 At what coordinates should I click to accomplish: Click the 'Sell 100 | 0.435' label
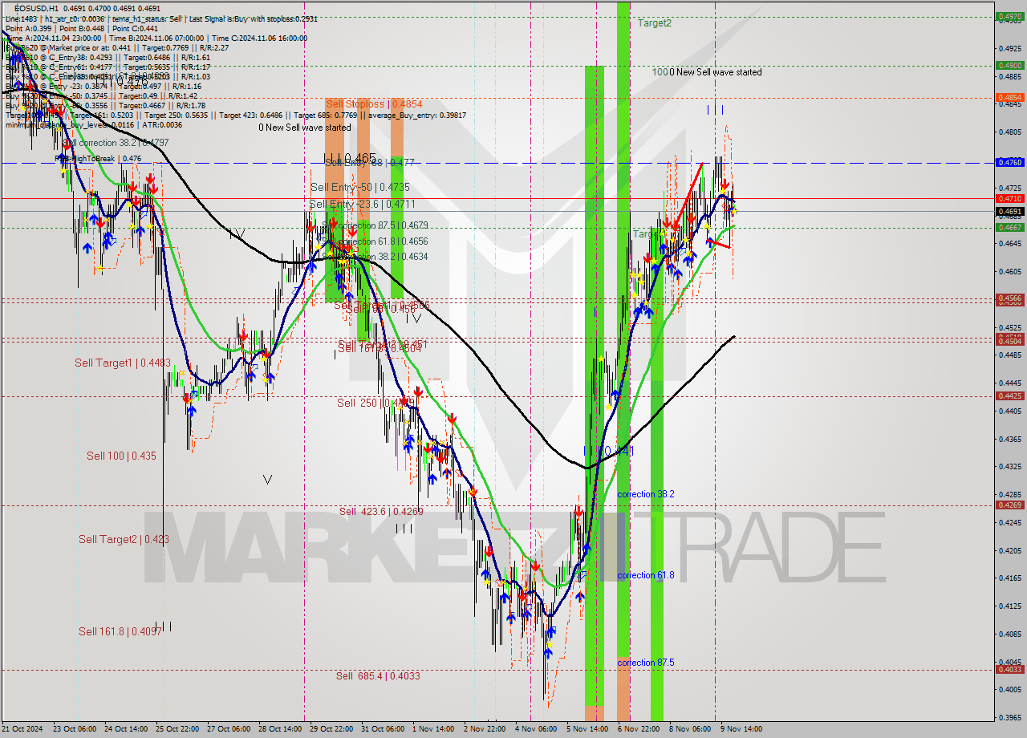coord(121,456)
